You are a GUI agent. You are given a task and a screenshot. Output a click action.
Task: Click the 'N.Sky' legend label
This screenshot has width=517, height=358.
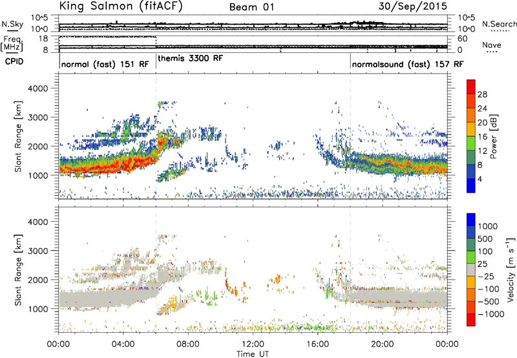pos(12,24)
